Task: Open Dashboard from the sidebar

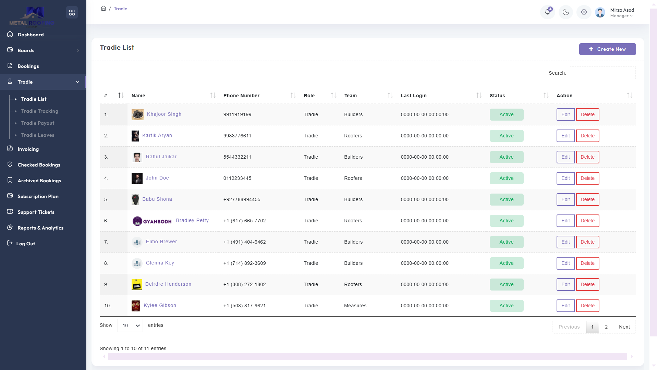Action: click(x=31, y=35)
